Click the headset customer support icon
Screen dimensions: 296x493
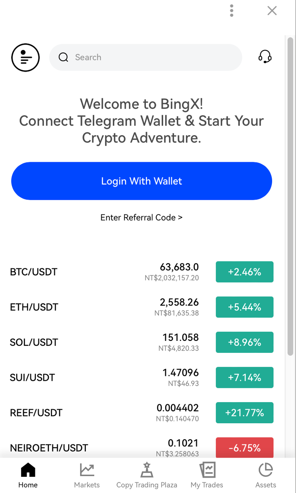[x=265, y=57]
